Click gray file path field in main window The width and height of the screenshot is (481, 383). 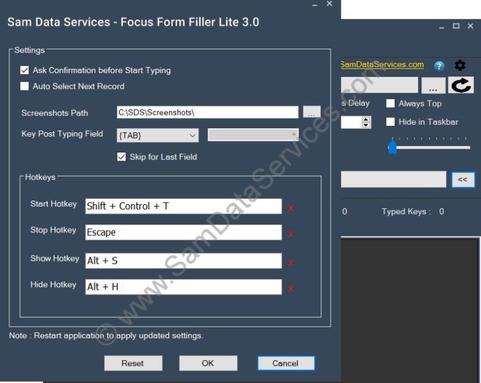coord(380,85)
